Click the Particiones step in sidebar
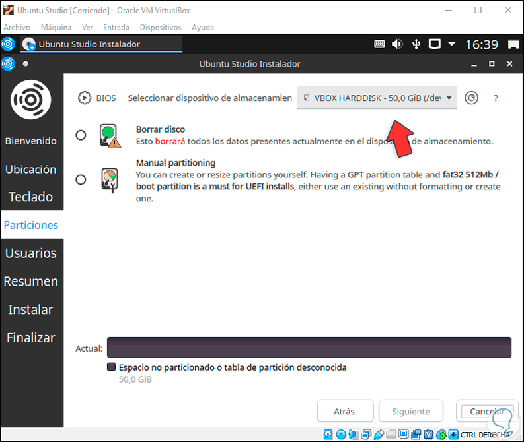This screenshot has width=524, height=442. click(x=31, y=225)
